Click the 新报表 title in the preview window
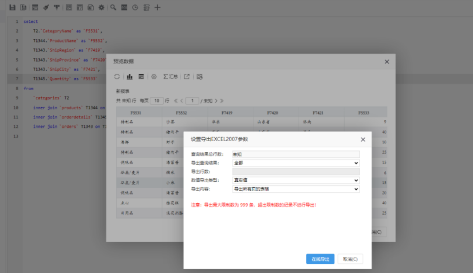The height and width of the screenshot is (273, 473). [x=123, y=91]
